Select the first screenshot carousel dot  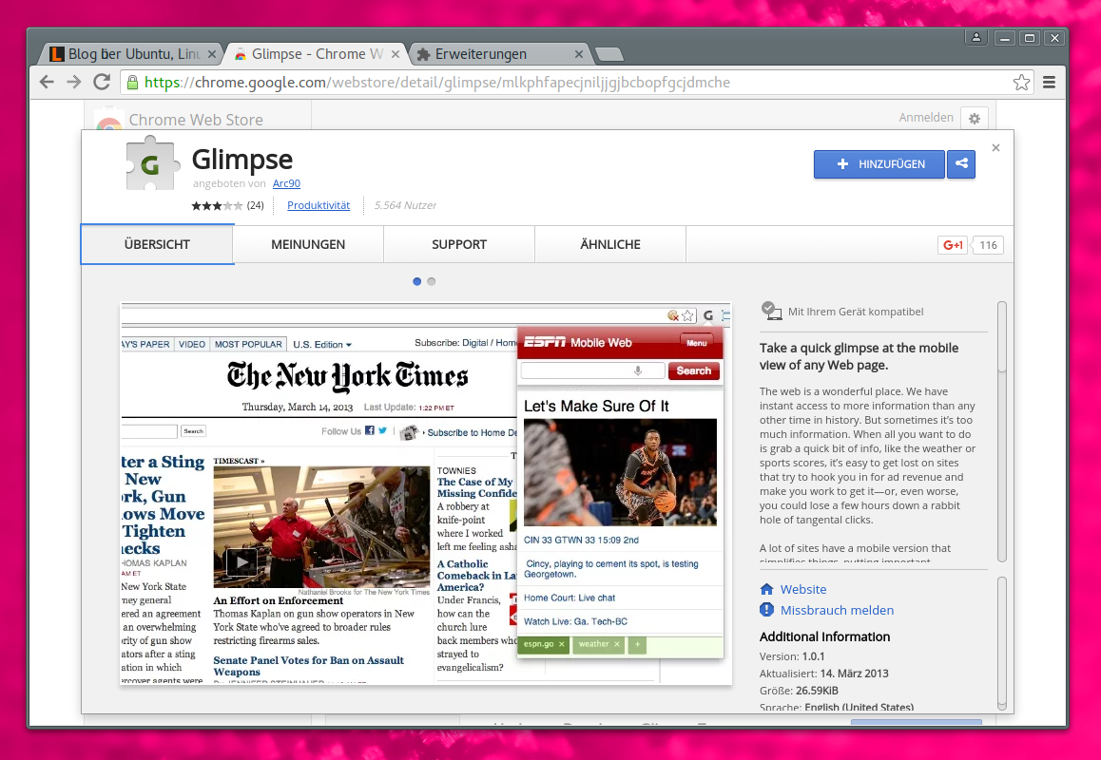tap(416, 281)
